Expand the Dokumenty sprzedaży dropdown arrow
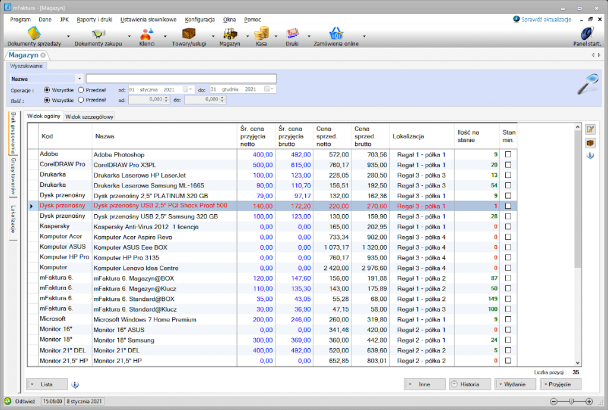The image size is (608, 410). point(68,36)
